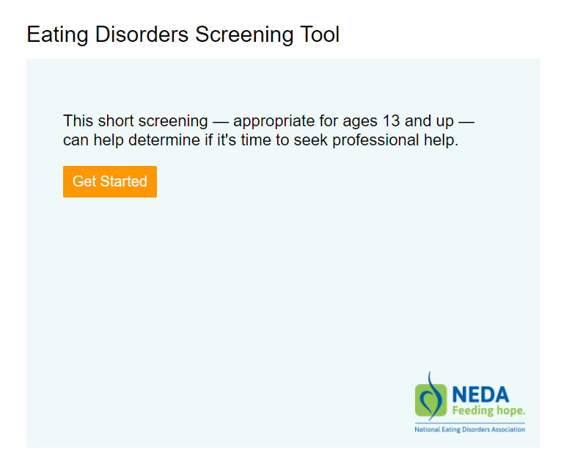Click the word "Eating" in the page title
The height and width of the screenshot is (464, 561).
[56, 35]
